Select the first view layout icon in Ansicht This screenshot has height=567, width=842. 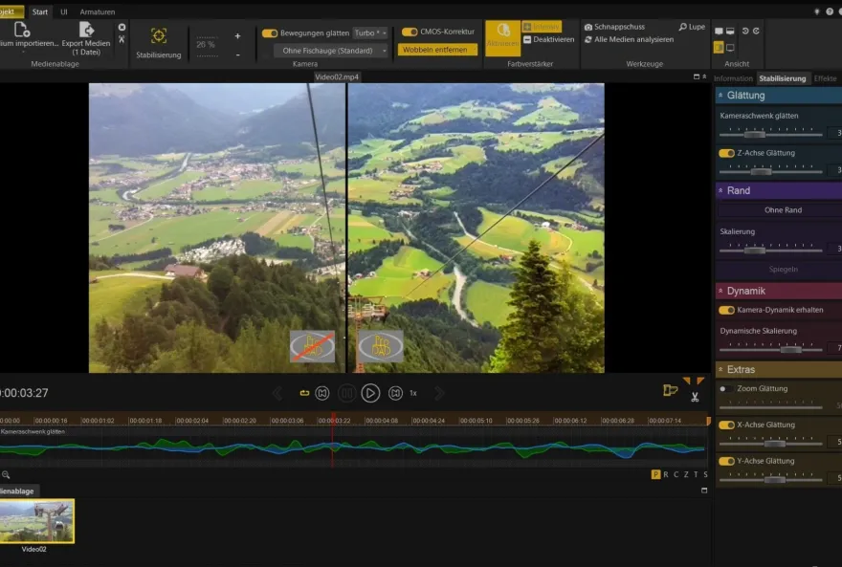point(719,32)
